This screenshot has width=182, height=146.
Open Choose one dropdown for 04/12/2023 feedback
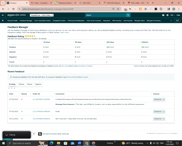[159, 119]
